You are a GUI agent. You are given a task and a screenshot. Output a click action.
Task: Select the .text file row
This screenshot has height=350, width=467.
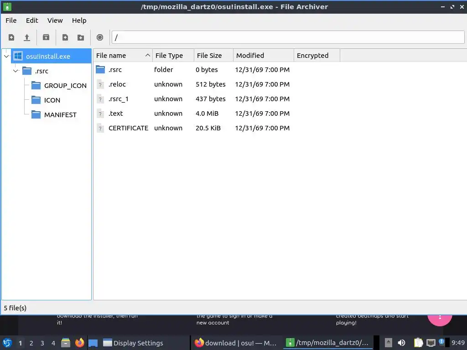(x=193, y=113)
